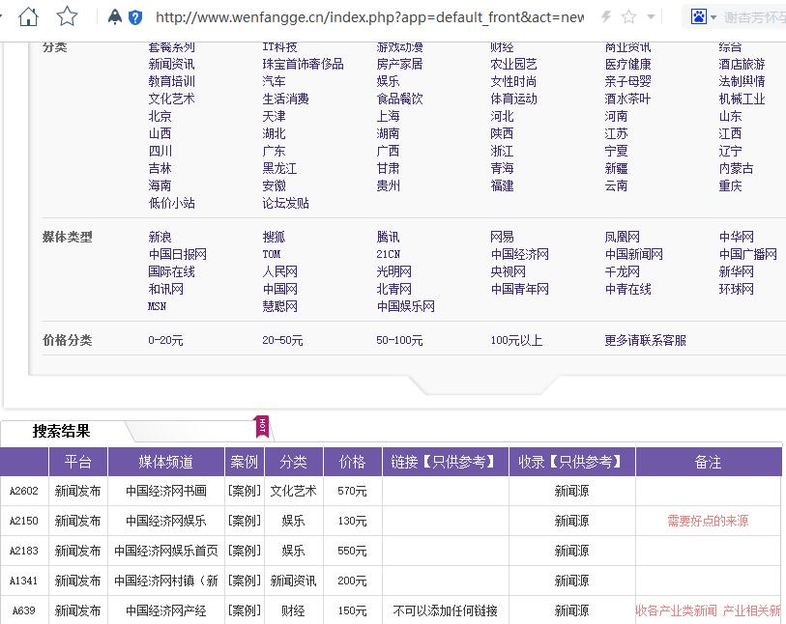Go to the browser home page

28,17
